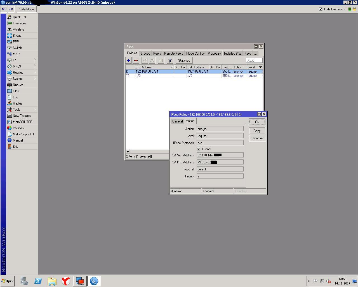Screen dimensions: 358x287
Task: Switch to the Peers tab
Action: [x=157, y=54]
